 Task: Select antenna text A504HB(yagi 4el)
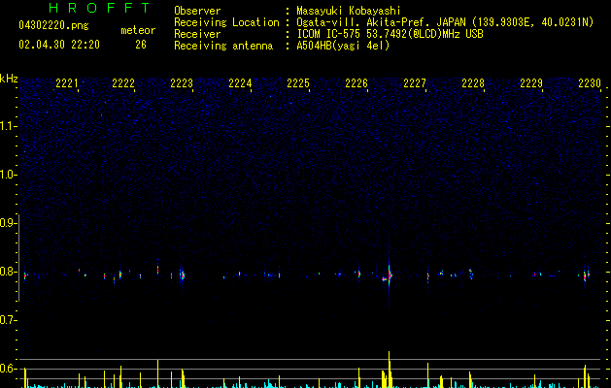pyautogui.click(x=343, y=46)
